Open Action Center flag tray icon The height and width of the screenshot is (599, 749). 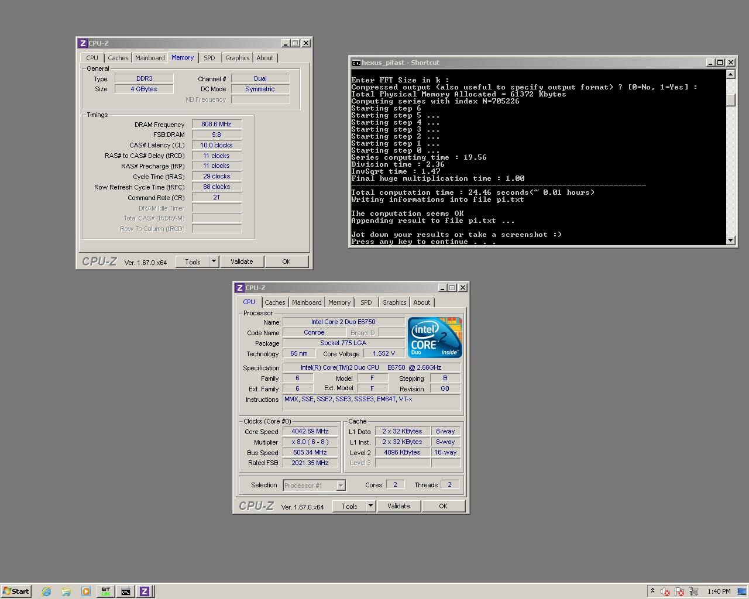pyautogui.click(x=679, y=591)
